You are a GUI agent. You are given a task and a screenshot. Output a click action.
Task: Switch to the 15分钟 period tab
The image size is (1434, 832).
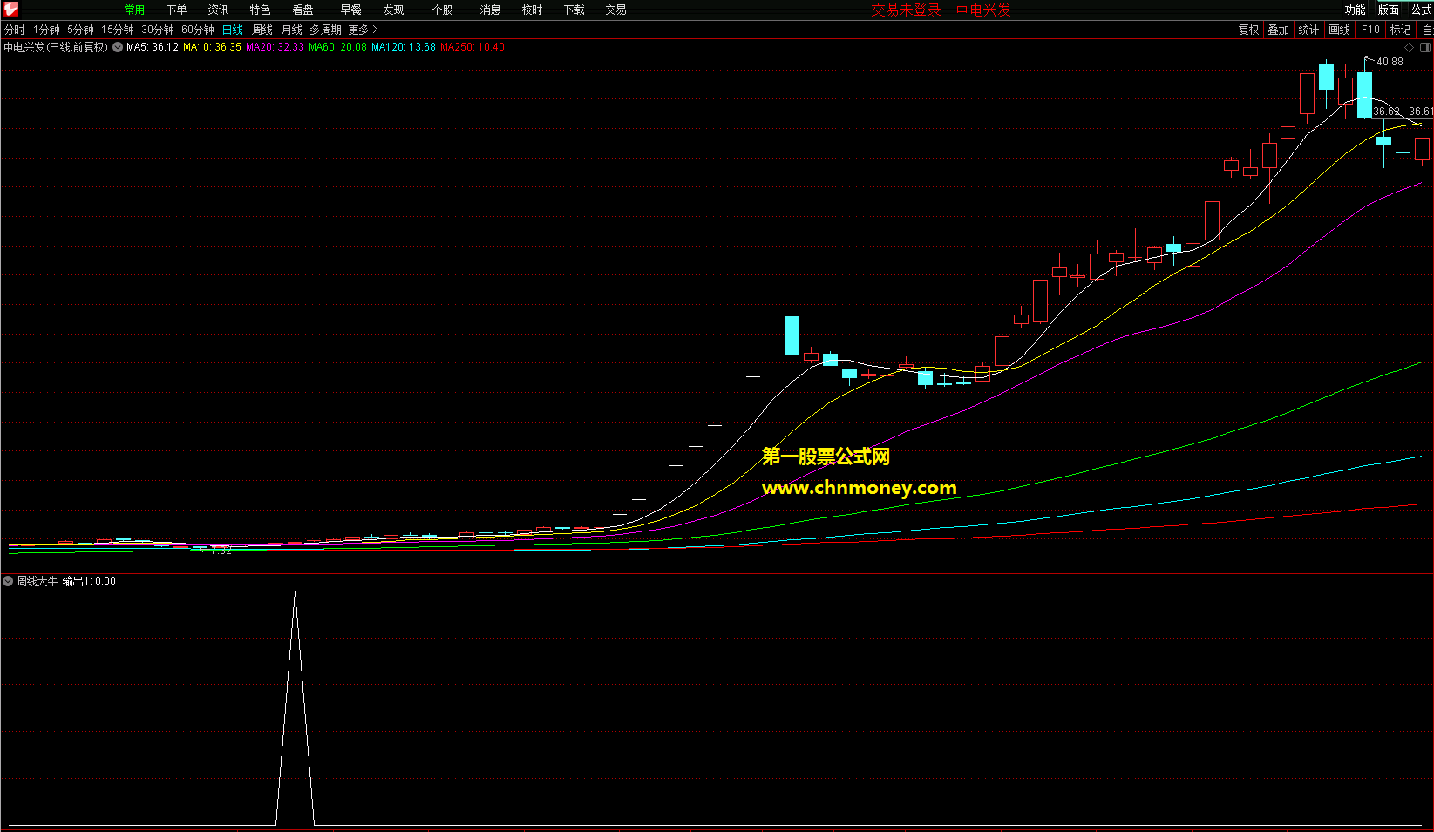pos(118,30)
